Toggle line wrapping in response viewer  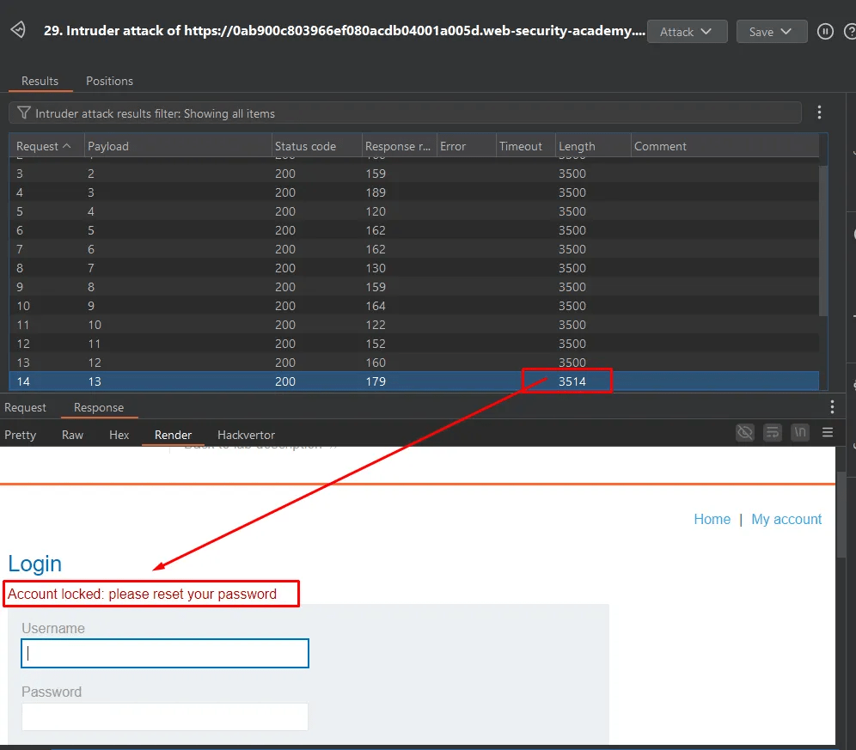(773, 432)
